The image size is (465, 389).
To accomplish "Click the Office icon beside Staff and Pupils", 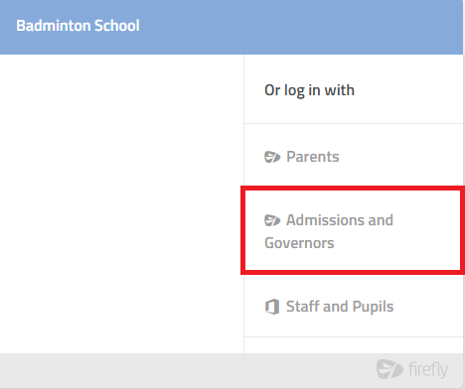I will tap(272, 307).
